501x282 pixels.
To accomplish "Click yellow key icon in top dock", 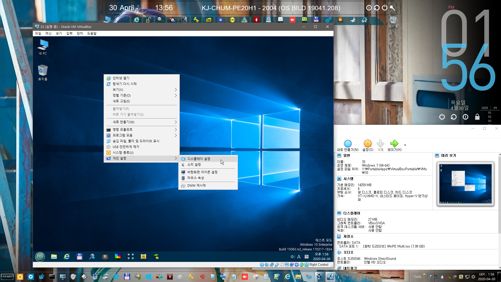I will tap(196, 20).
